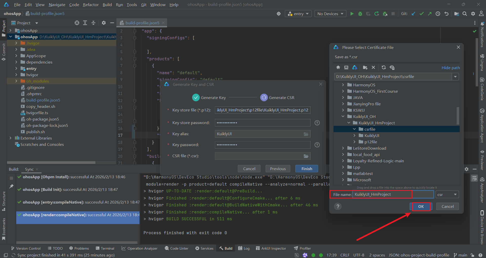Open the Tools menu

click(132, 5)
